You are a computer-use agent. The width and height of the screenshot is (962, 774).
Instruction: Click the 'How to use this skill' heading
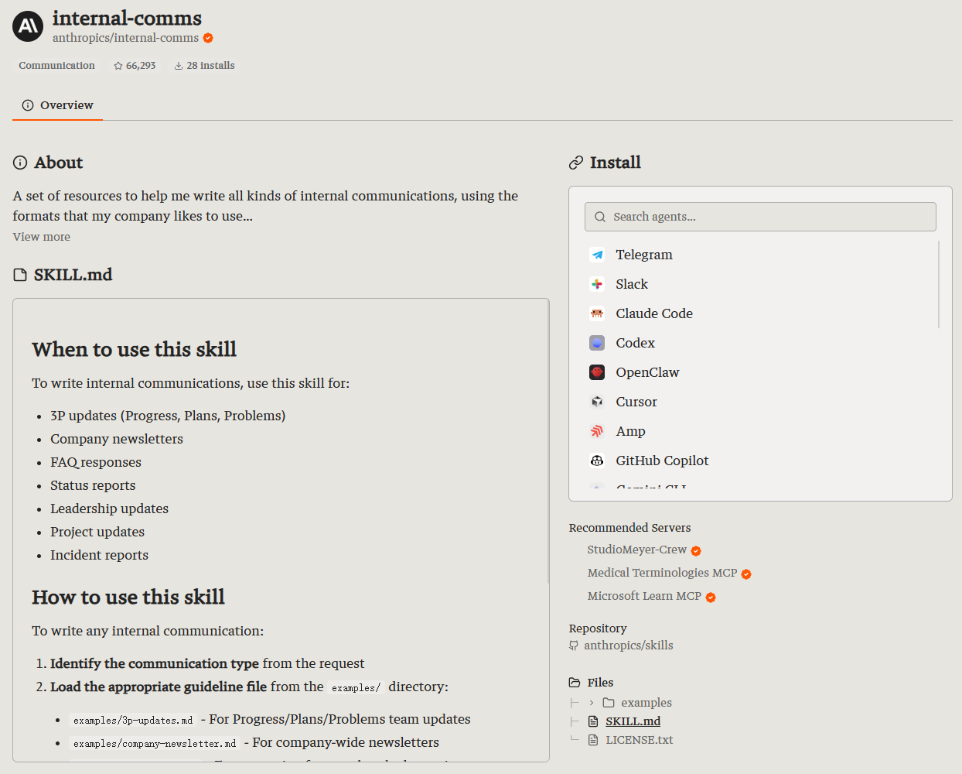coord(128,597)
